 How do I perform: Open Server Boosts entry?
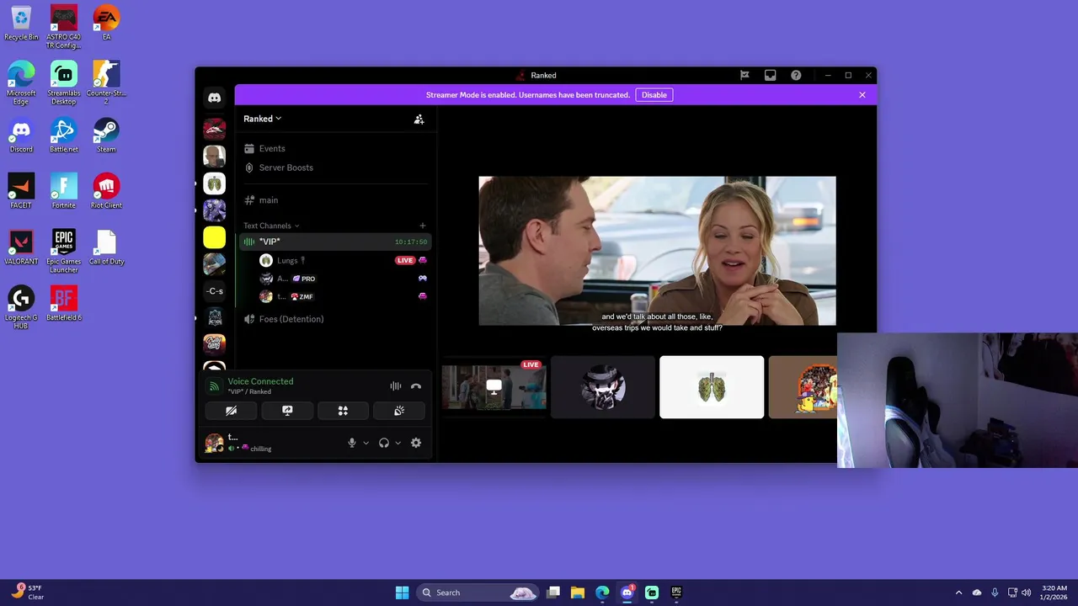pyautogui.click(x=335, y=167)
